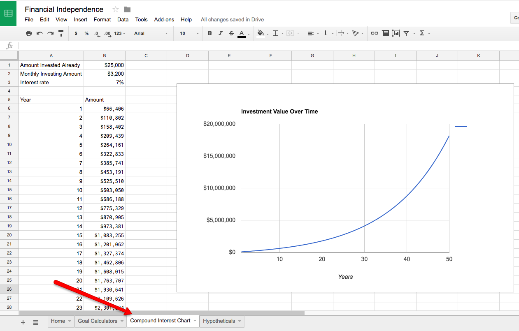This screenshot has width=519, height=331.
Task: Select the Investment Value Over Time chart
Action: tap(345, 188)
